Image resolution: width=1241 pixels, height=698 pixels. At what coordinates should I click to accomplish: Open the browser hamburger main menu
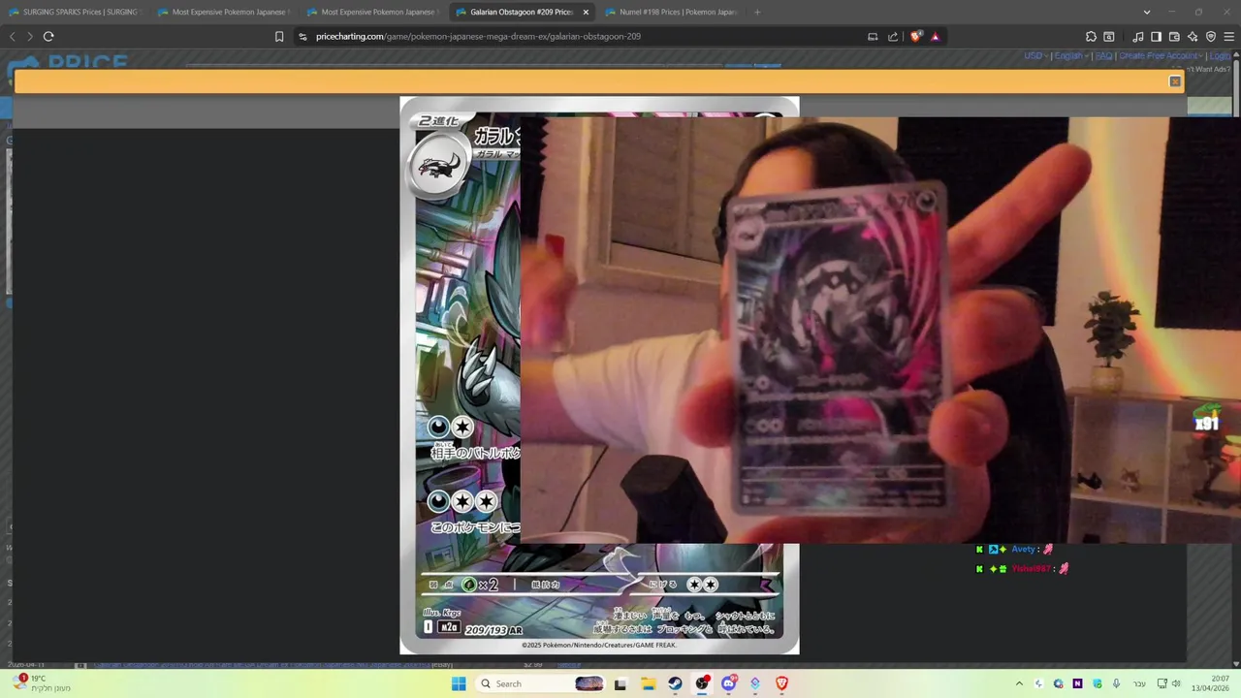pos(1228,37)
